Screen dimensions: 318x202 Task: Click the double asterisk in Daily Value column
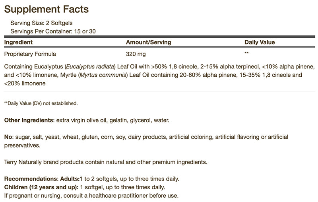(x=246, y=53)
